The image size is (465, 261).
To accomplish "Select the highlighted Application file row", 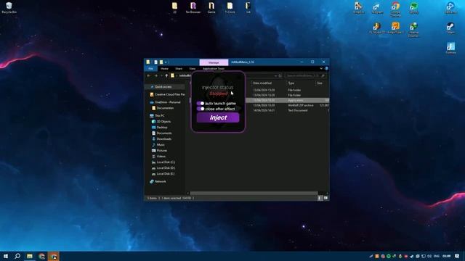I will pos(287,100).
